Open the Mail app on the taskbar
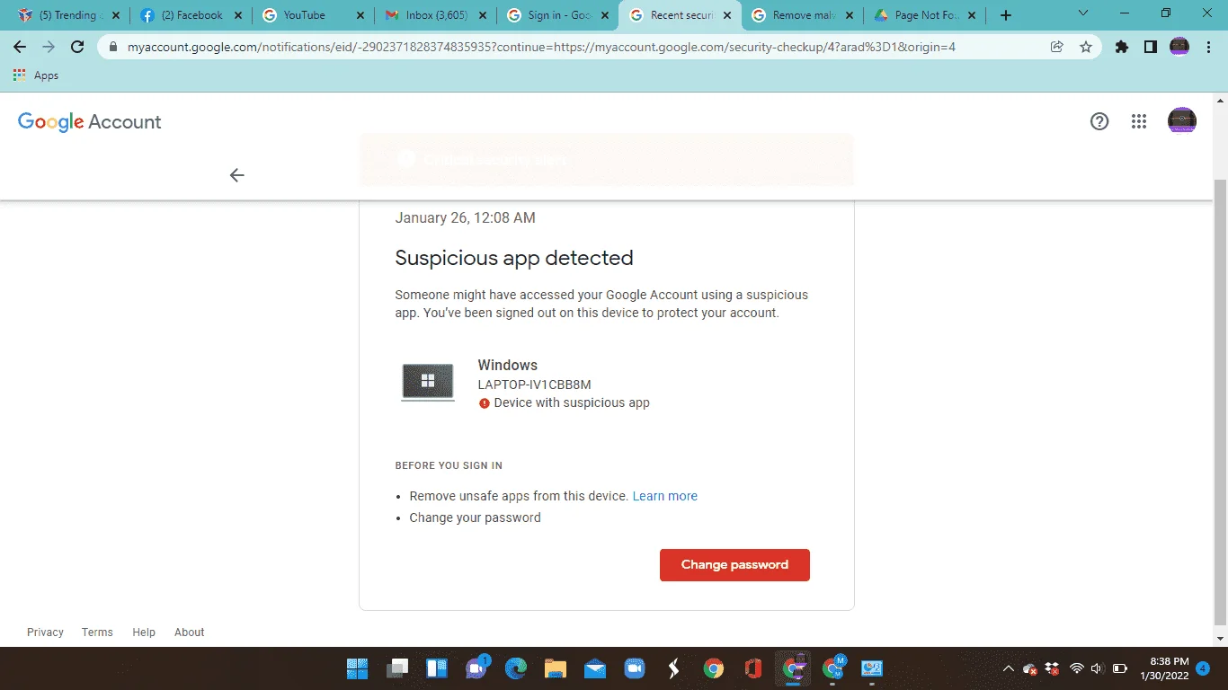The height and width of the screenshot is (690, 1228). pos(595,668)
